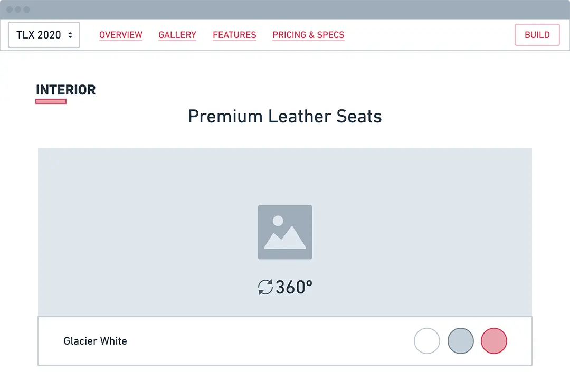Click the 360° text label

[x=294, y=288]
